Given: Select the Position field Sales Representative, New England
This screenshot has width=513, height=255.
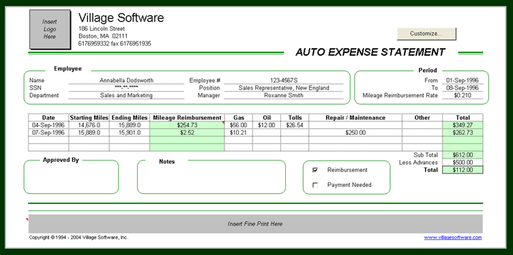Looking at the screenshot, I should 284,88.
